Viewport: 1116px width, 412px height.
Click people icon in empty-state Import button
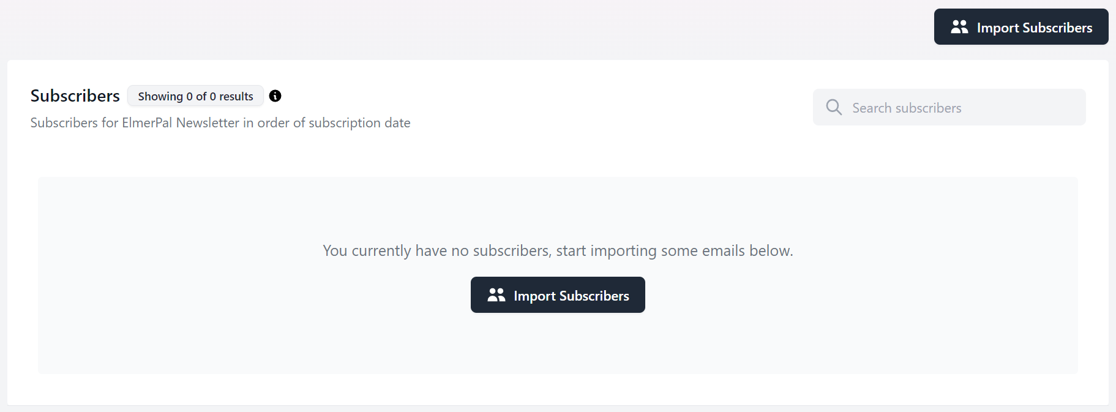pyautogui.click(x=496, y=295)
